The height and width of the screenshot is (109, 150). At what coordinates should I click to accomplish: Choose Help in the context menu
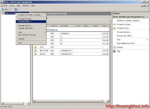pyautogui.click(x=31, y=43)
